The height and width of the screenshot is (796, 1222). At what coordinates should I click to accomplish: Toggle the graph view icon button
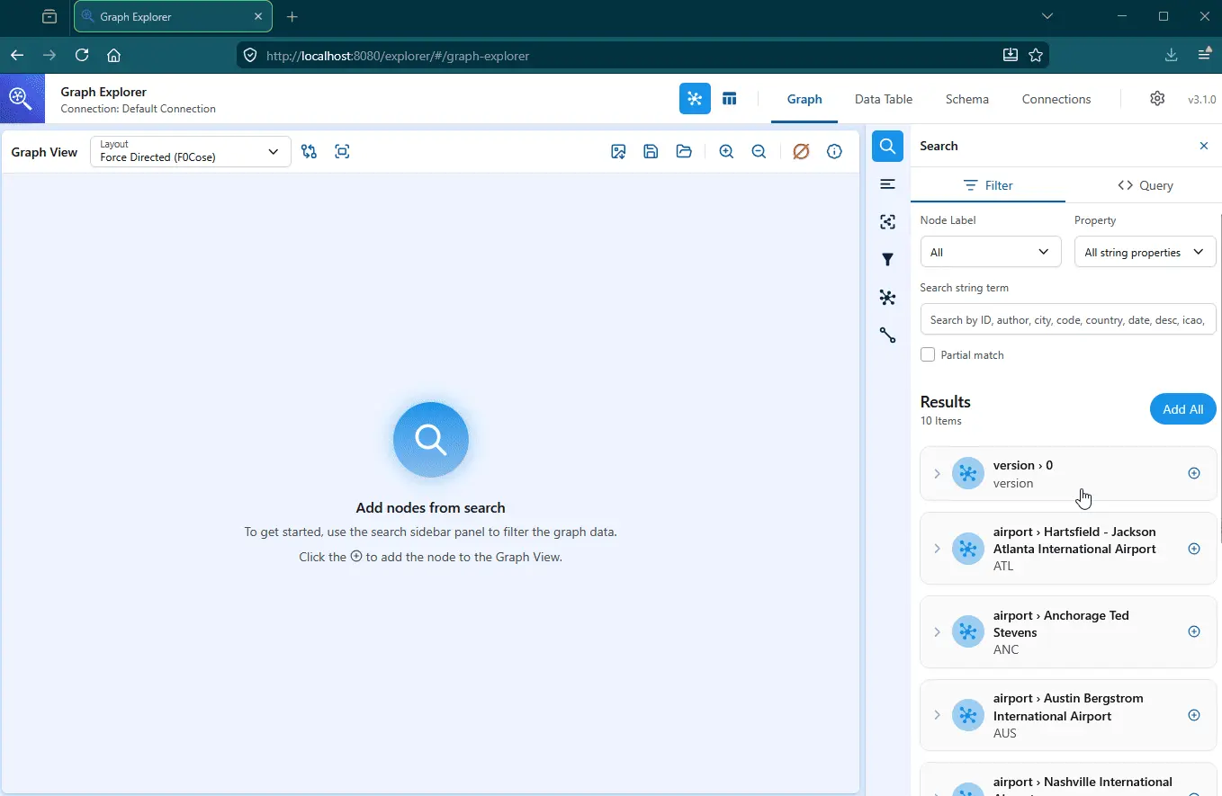coord(695,99)
